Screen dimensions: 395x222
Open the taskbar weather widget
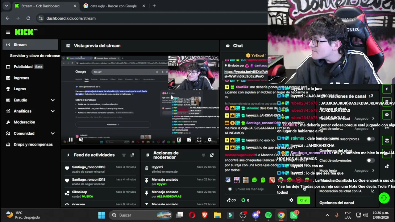23,215
